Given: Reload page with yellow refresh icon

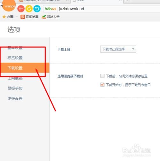Looking at the screenshot, I should coord(29,9).
